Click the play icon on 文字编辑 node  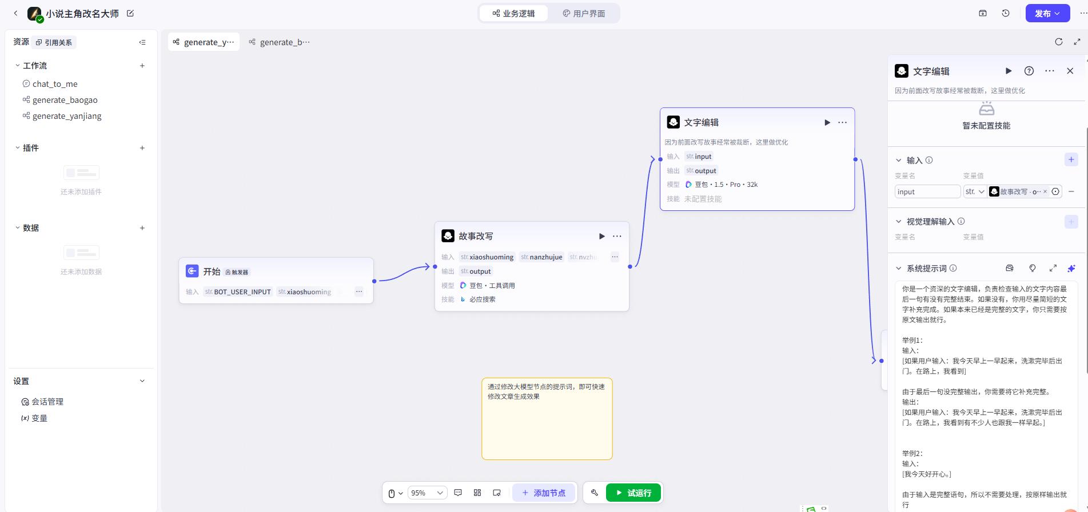[827, 122]
